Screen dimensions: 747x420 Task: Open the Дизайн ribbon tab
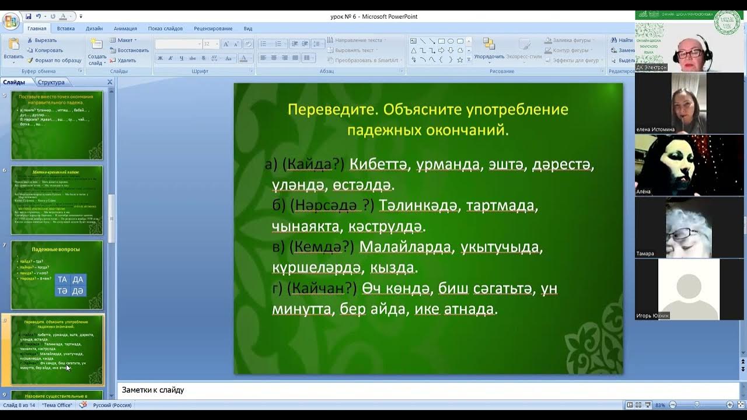[x=94, y=28]
